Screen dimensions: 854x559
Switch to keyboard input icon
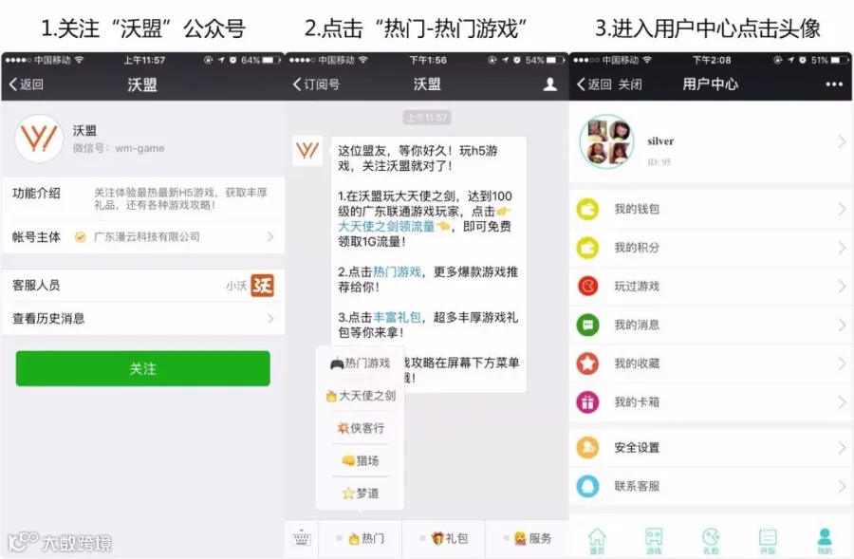301,539
